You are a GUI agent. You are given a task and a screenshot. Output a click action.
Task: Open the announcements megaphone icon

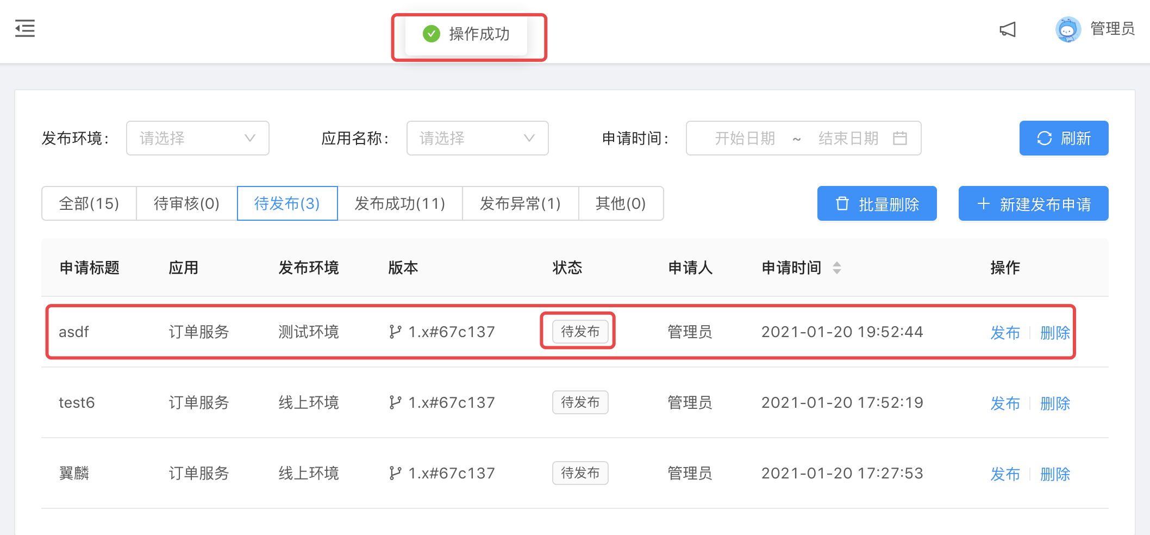(1008, 29)
